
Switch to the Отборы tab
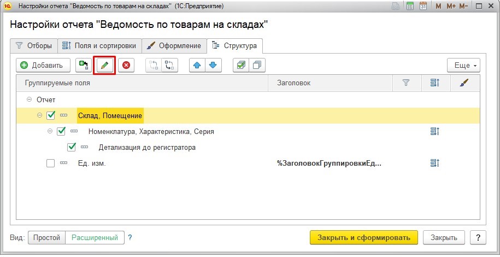[34, 45]
